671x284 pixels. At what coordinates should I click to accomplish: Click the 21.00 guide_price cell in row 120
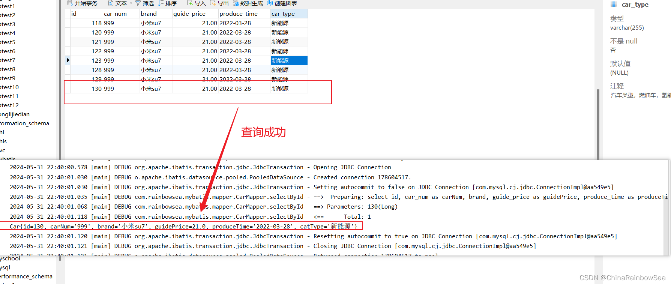tap(195, 33)
